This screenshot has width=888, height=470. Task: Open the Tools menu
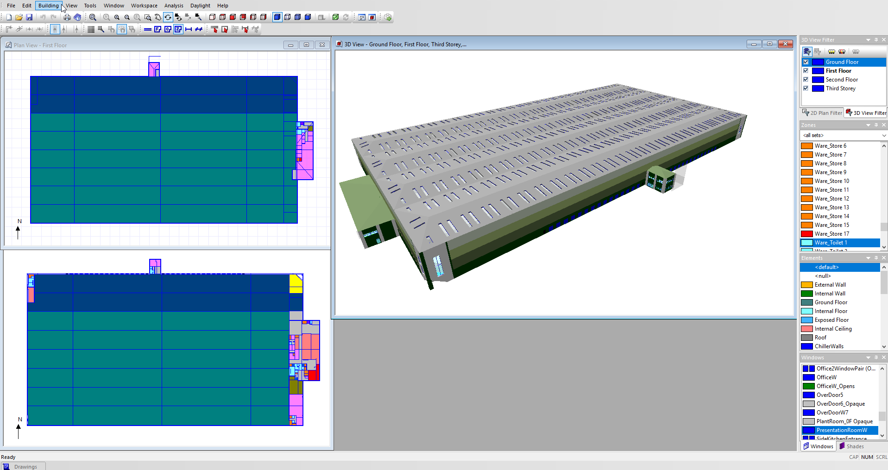[90, 6]
